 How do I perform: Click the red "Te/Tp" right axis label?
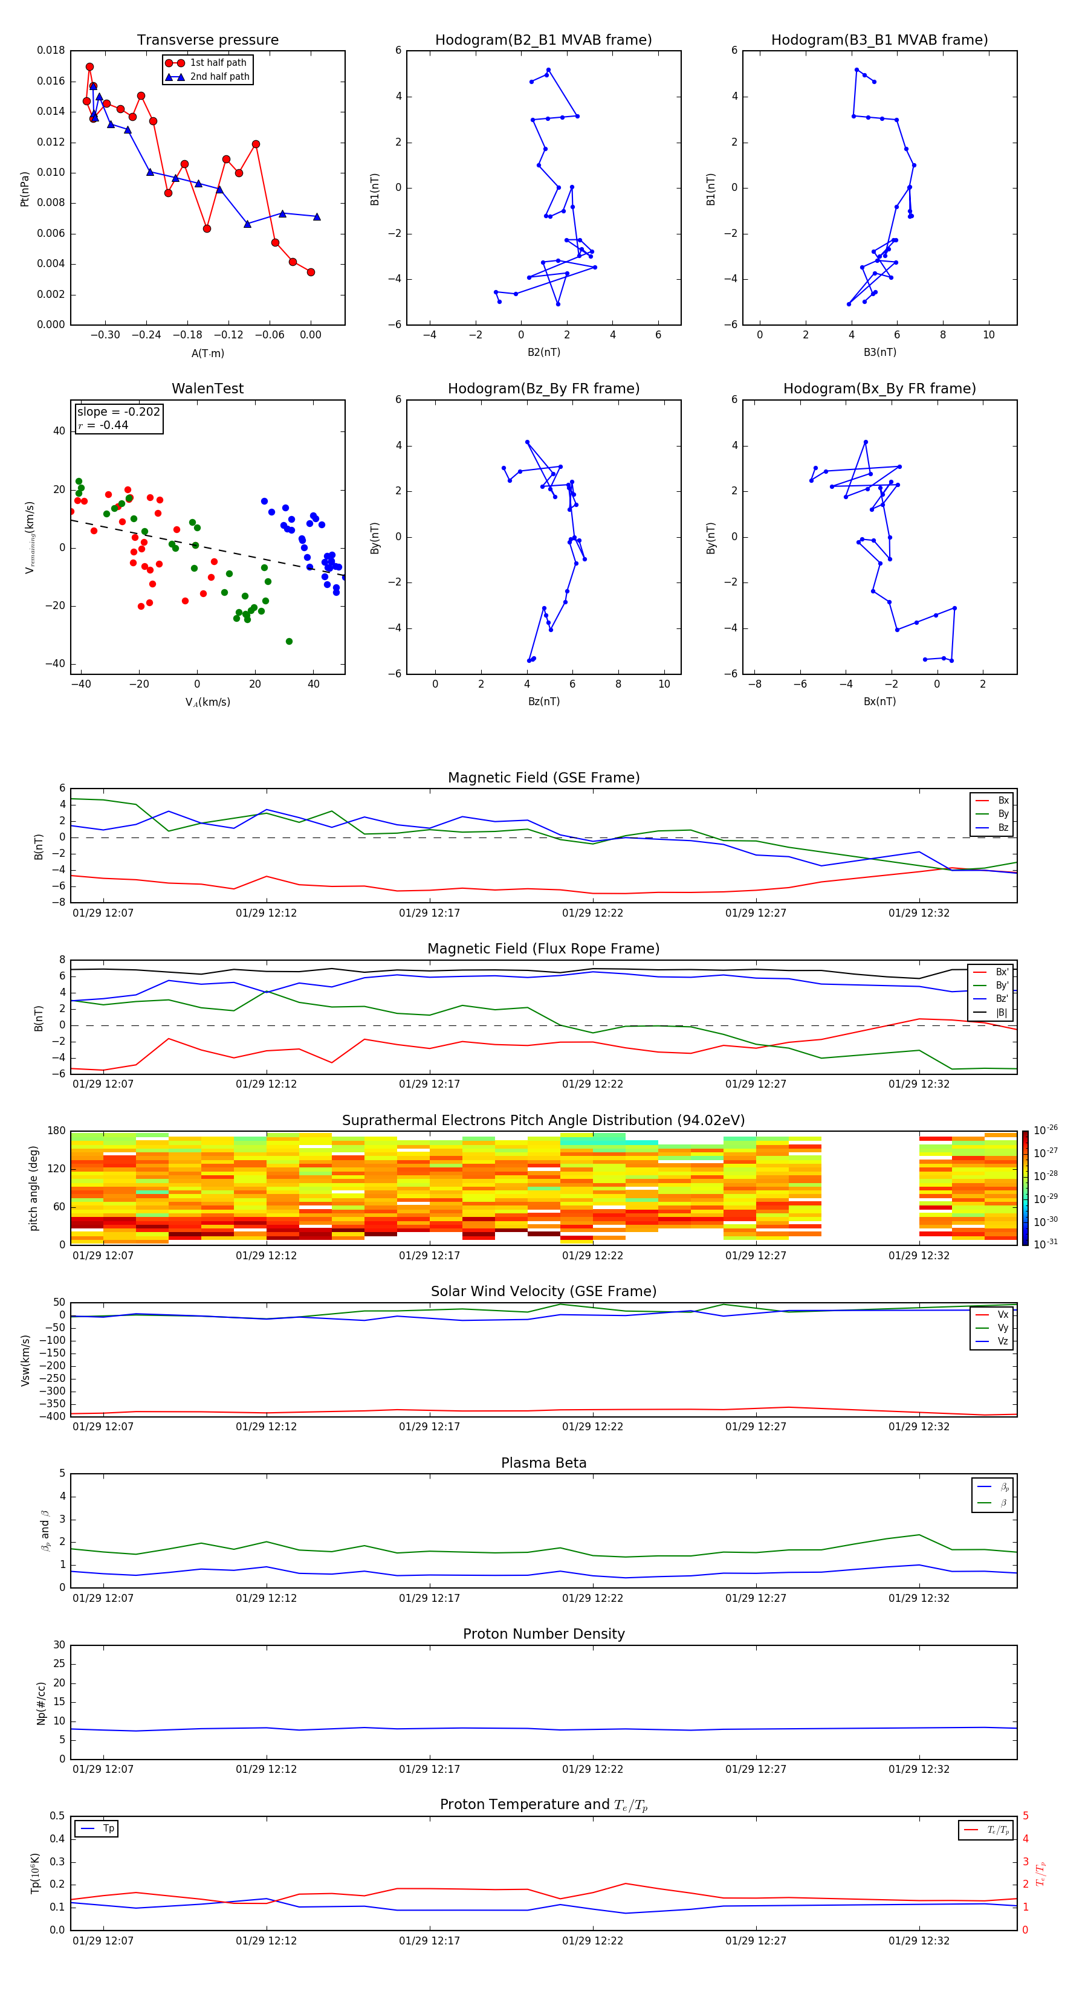click(x=1041, y=1873)
